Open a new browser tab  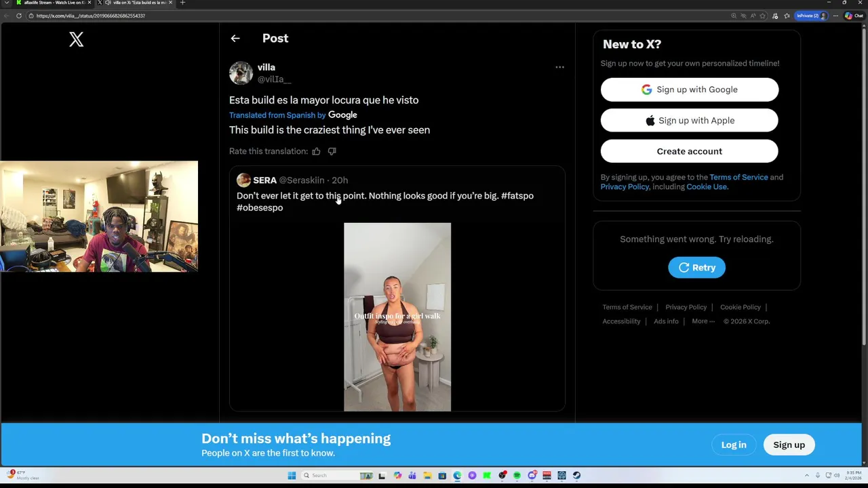(182, 3)
